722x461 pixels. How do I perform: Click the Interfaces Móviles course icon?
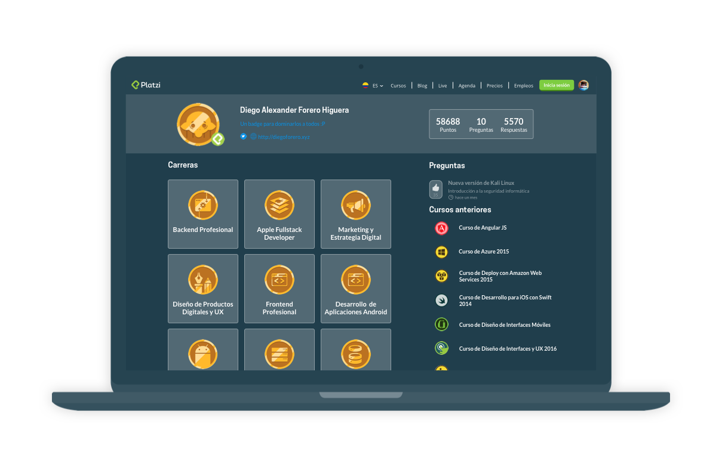442,325
